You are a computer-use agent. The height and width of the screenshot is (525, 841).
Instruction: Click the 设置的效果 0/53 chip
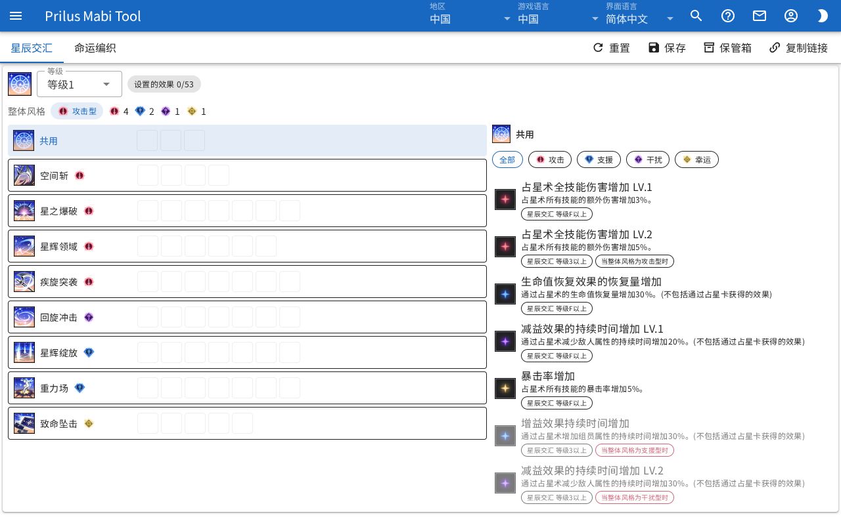(x=164, y=84)
